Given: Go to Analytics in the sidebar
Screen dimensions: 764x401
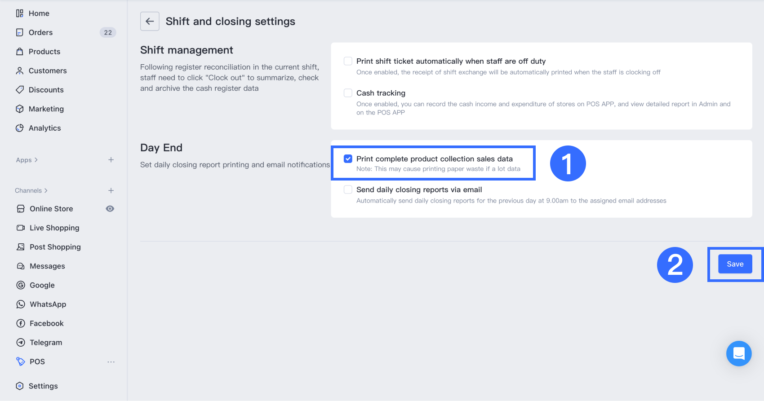Looking at the screenshot, I should (x=44, y=128).
